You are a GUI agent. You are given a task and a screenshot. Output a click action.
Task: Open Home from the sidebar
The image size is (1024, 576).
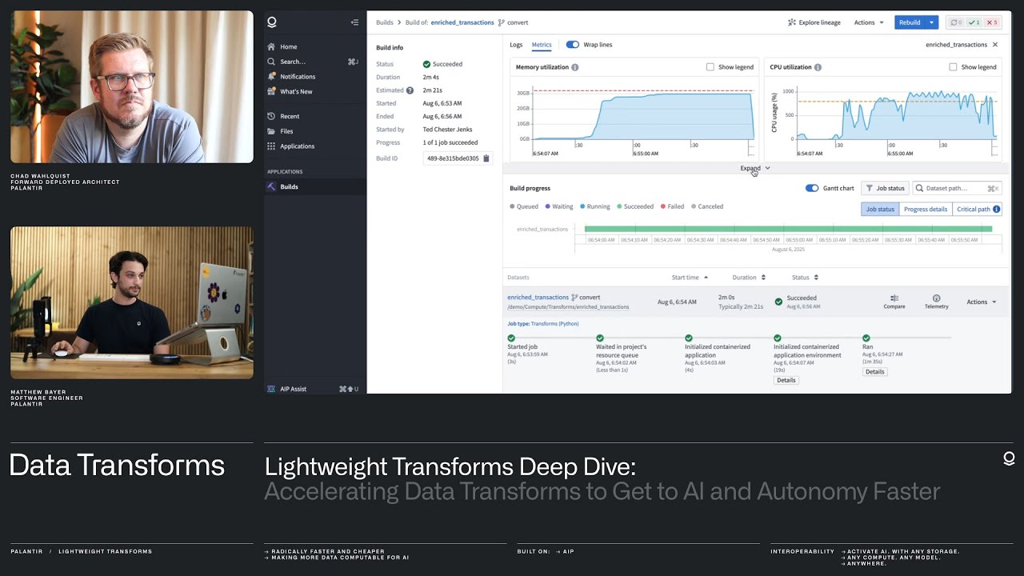[x=288, y=46]
